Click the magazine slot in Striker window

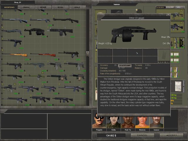coord(164,55)
